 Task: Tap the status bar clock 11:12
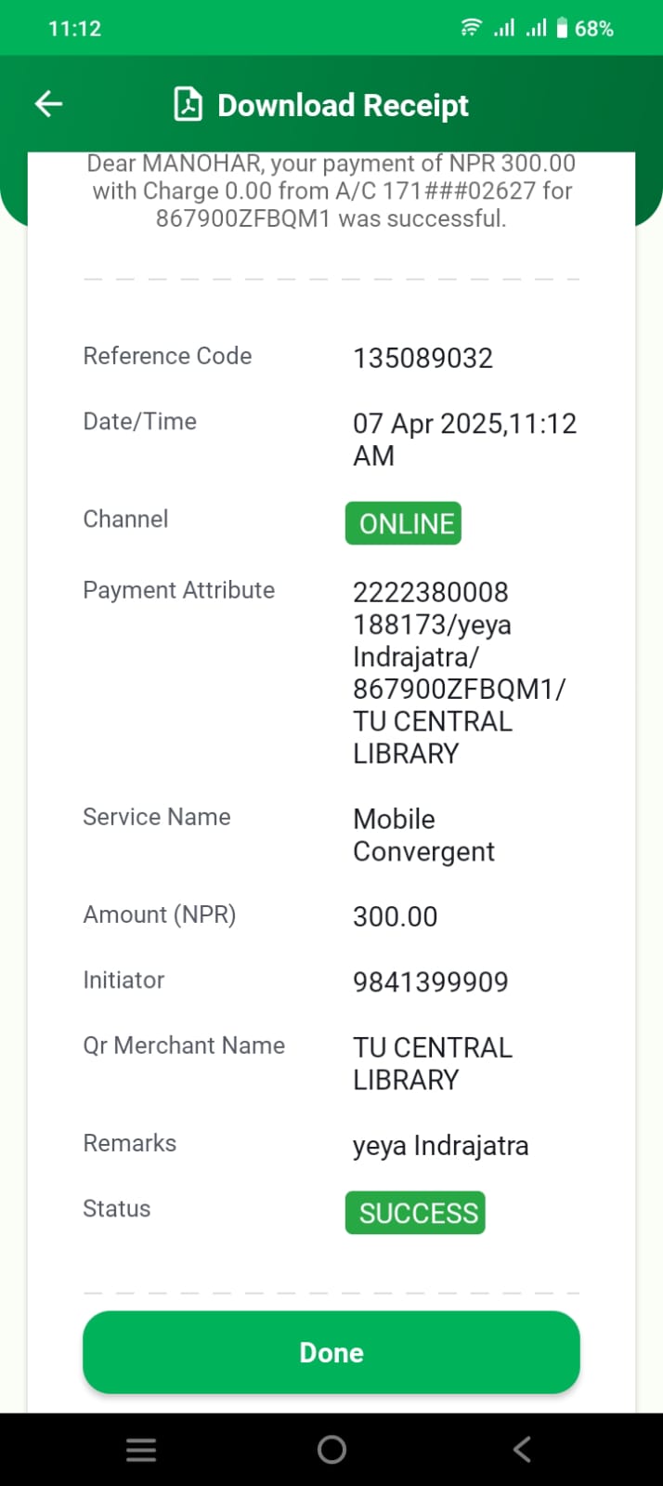tap(74, 29)
